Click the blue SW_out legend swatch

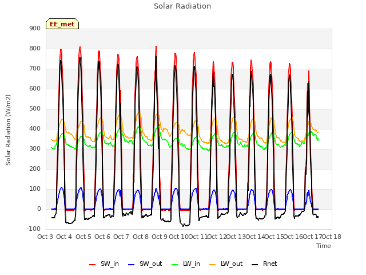click(132, 265)
